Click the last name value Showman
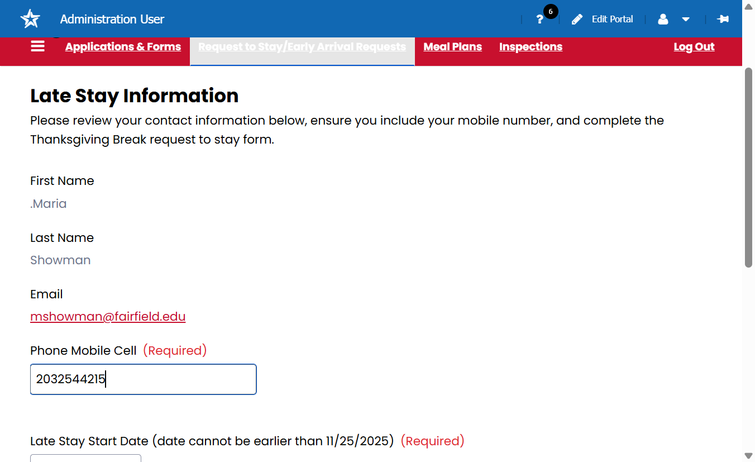This screenshot has width=755, height=462. [x=60, y=260]
